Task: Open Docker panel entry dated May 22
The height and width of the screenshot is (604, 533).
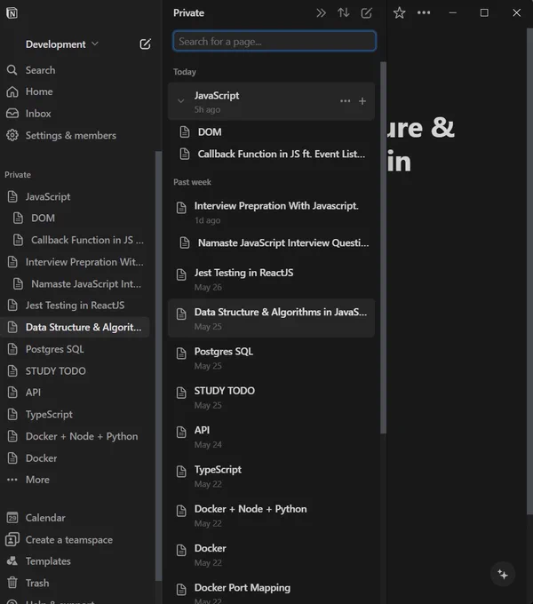Action: point(272,554)
